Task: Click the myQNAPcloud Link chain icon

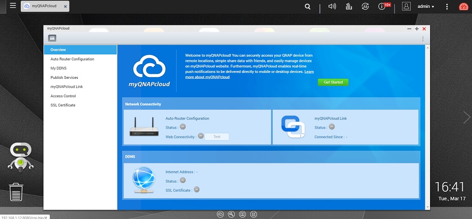Action: pos(293,127)
